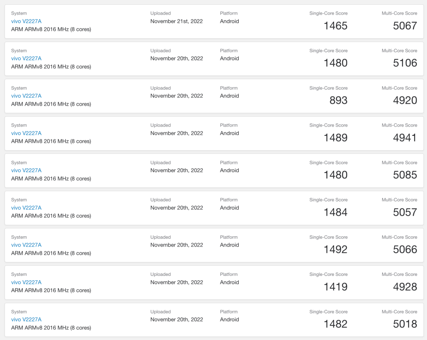Open vivo V2227A entry with single-core 1419
The width and height of the screenshot is (427, 340).
click(26, 282)
